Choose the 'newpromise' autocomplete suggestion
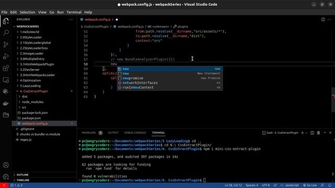 pos(170,78)
